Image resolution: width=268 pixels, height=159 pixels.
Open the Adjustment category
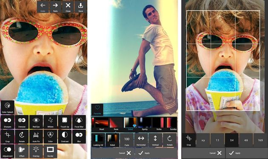click(x=8, y=151)
